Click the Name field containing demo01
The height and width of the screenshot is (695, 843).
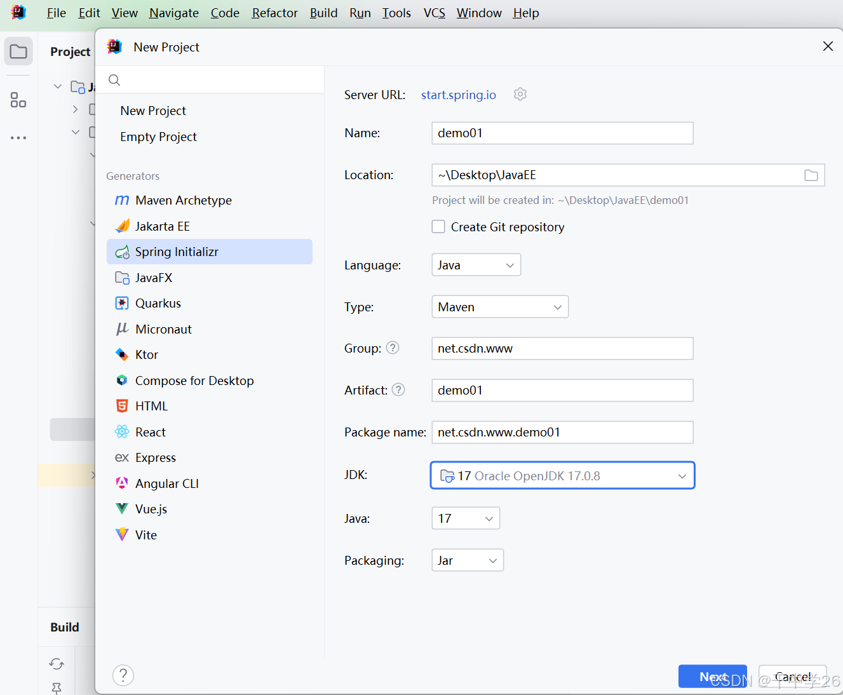pyautogui.click(x=562, y=133)
